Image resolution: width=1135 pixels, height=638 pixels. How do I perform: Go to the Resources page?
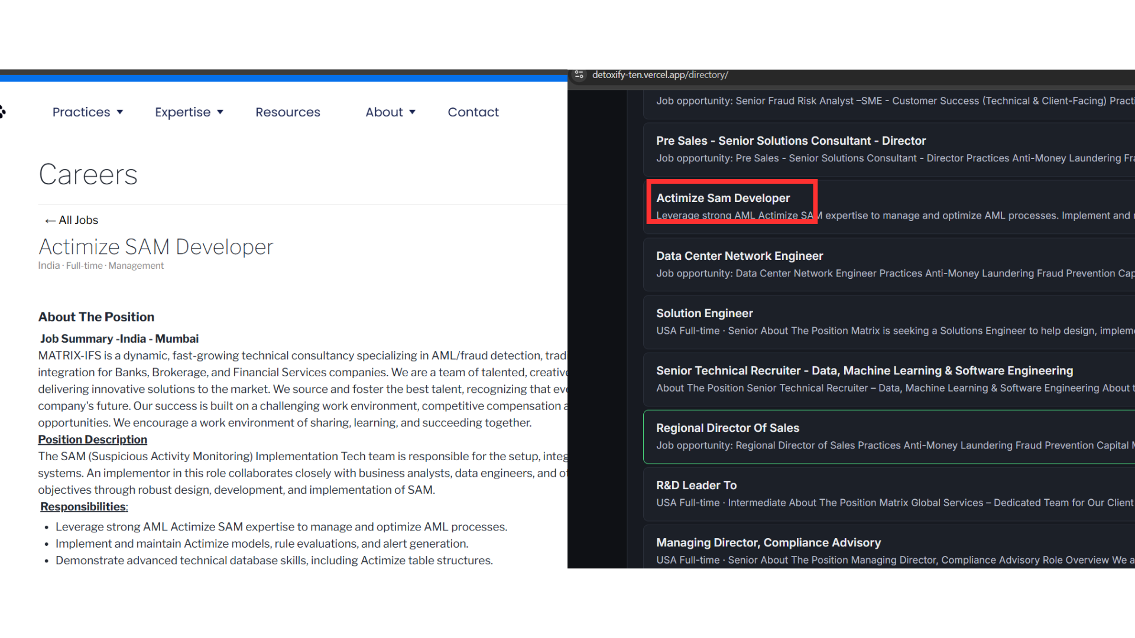[288, 112]
